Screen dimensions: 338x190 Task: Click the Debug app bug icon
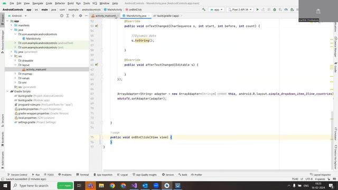(275, 9)
